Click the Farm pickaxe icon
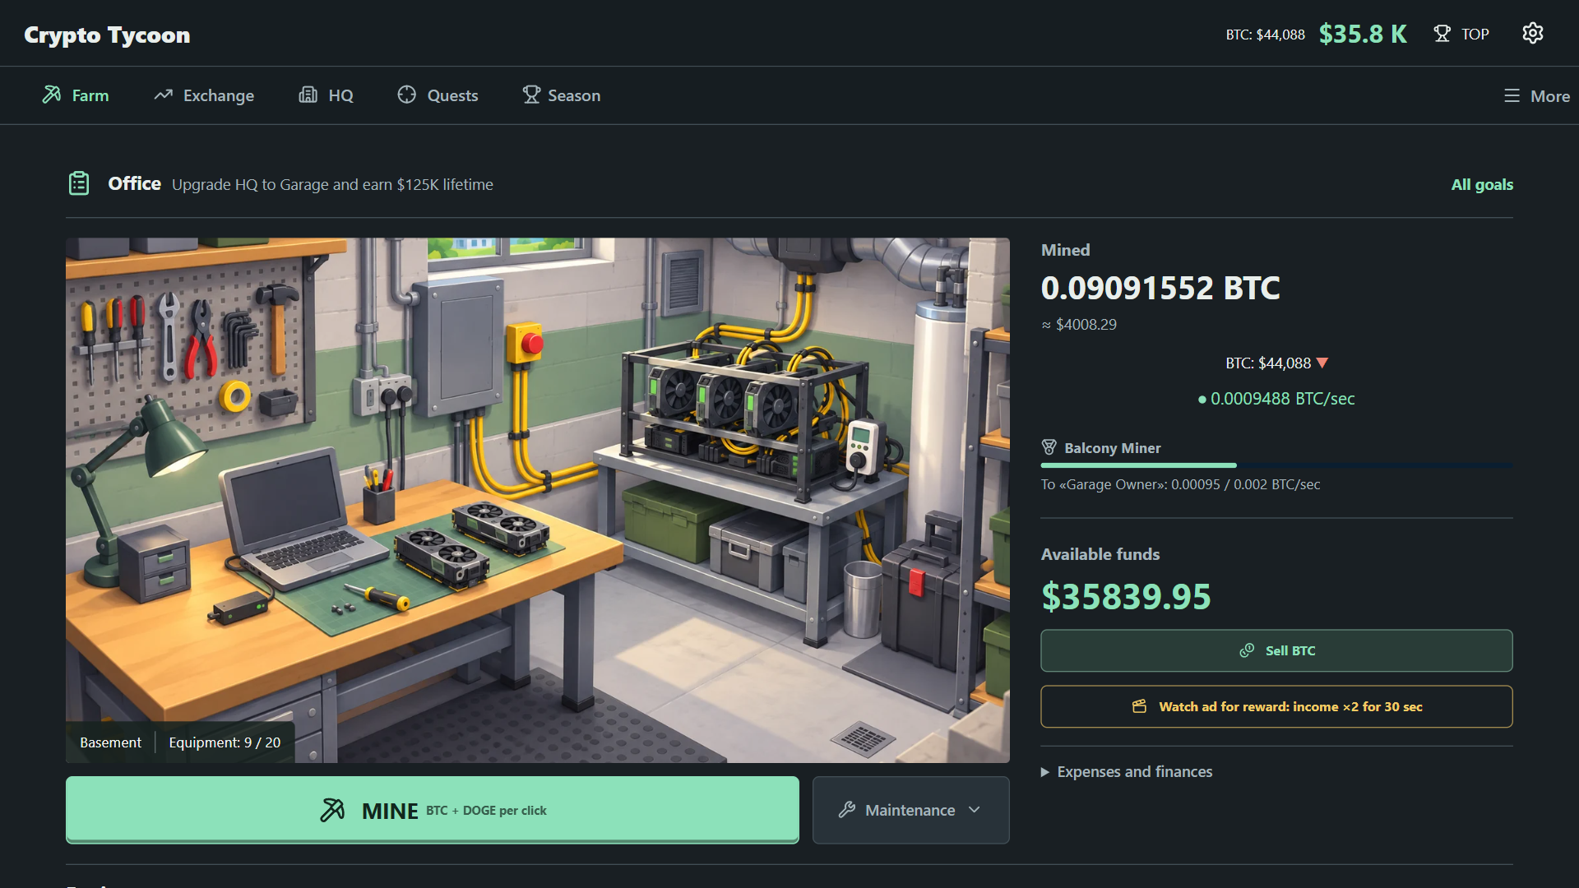 point(52,95)
